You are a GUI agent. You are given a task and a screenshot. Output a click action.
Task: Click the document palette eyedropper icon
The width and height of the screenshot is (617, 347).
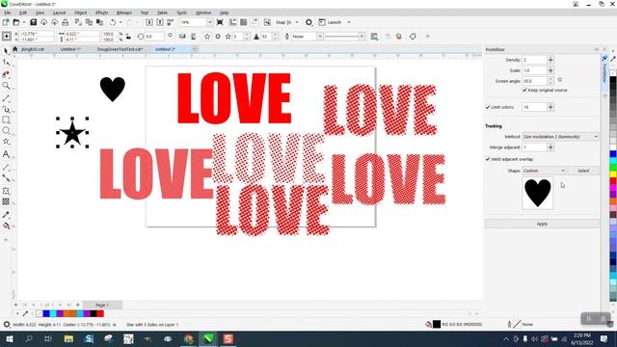26,313
